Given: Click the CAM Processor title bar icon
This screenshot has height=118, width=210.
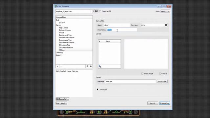Looking at the screenshot, I should 55,6.
